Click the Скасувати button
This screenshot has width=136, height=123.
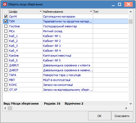[x=122, y=116]
